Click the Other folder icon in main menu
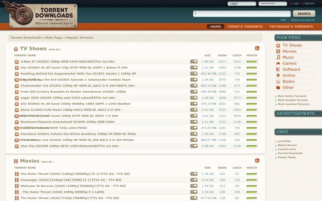322x201 pixels. 278,88
